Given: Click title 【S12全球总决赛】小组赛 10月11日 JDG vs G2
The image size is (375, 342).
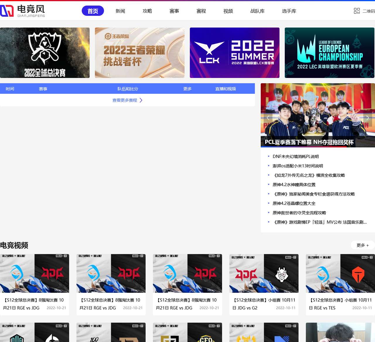Looking at the screenshot, I should (x=264, y=304).
